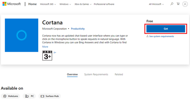Expand the All Microsoft menu
This screenshot has height=107, width=190.
pos(156,4)
